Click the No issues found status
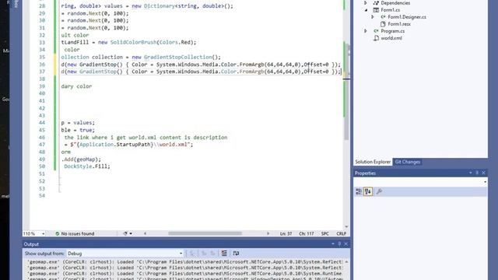The image size is (498, 280). (x=78, y=233)
